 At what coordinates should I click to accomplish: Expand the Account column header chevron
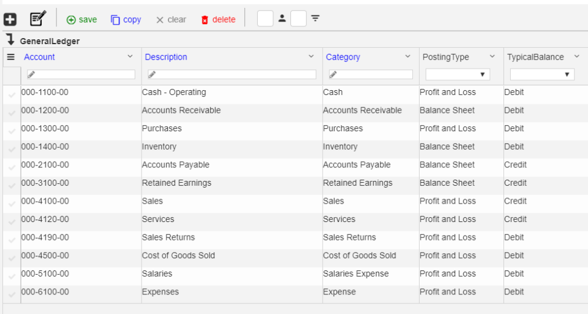coord(130,56)
